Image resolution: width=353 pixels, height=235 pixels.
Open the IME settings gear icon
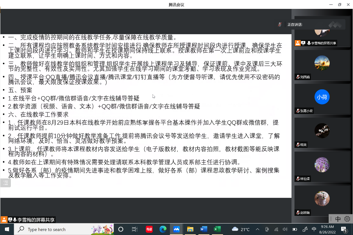(347, 219)
